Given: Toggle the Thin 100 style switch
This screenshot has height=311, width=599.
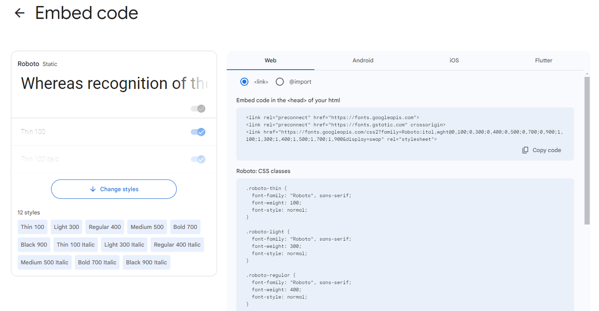Looking at the screenshot, I should point(198,132).
